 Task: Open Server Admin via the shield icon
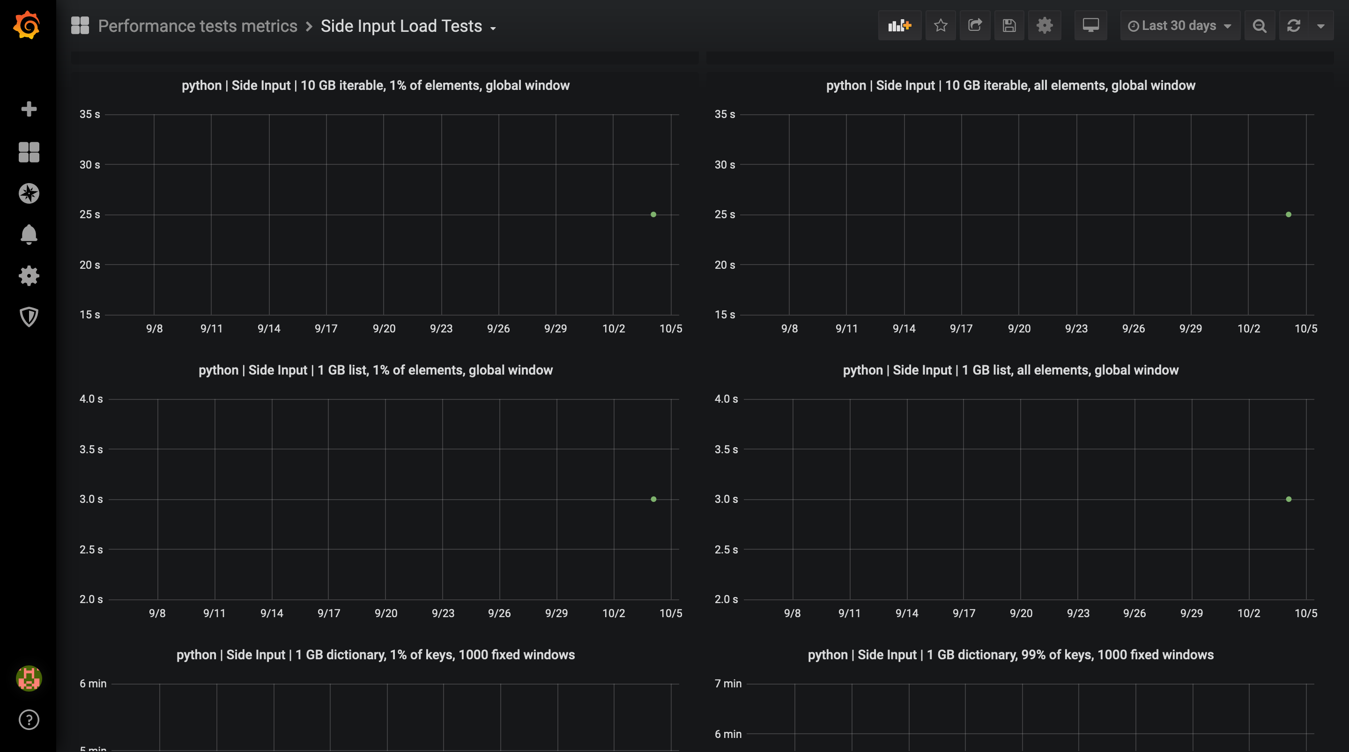(29, 317)
